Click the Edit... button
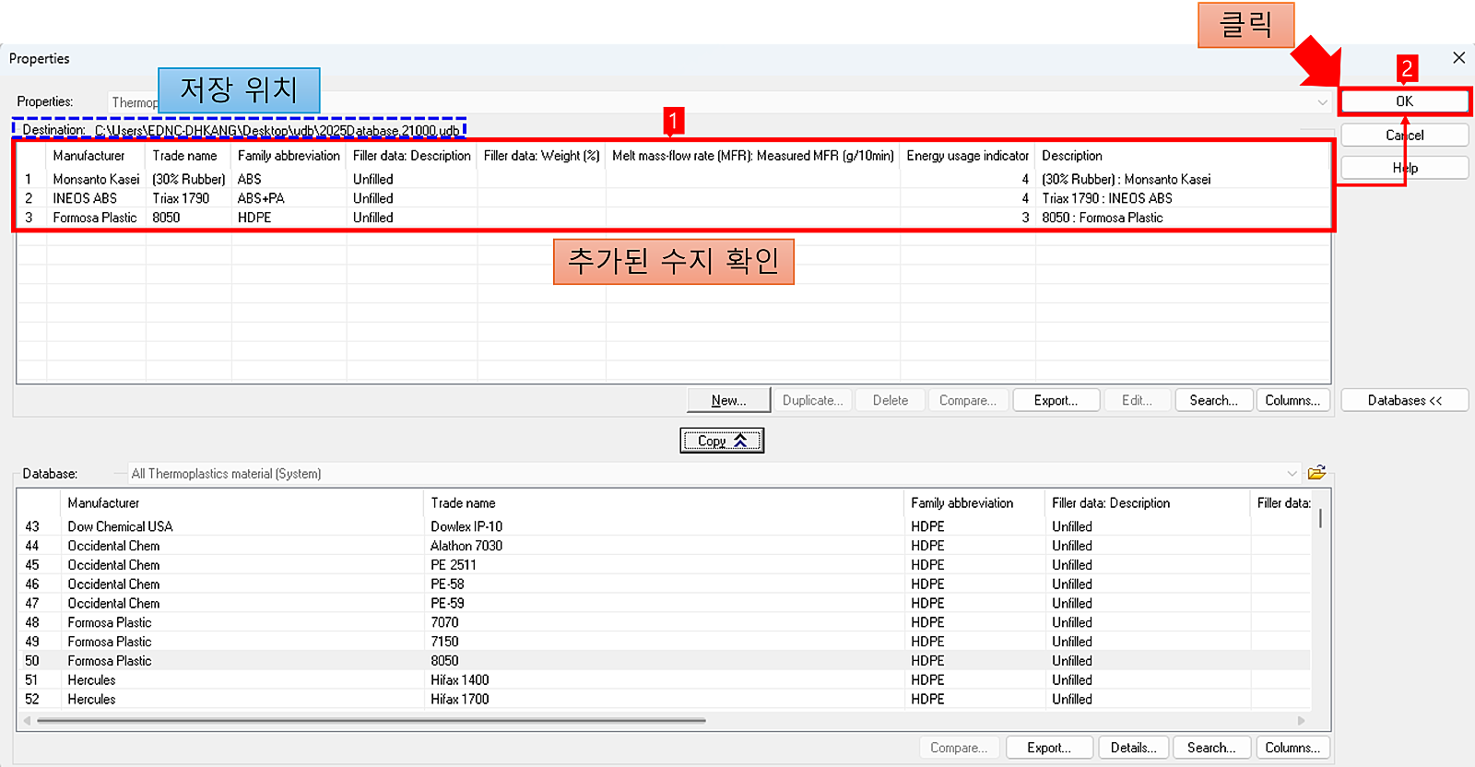The image size is (1475, 767). pyautogui.click(x=1137, y=400)
